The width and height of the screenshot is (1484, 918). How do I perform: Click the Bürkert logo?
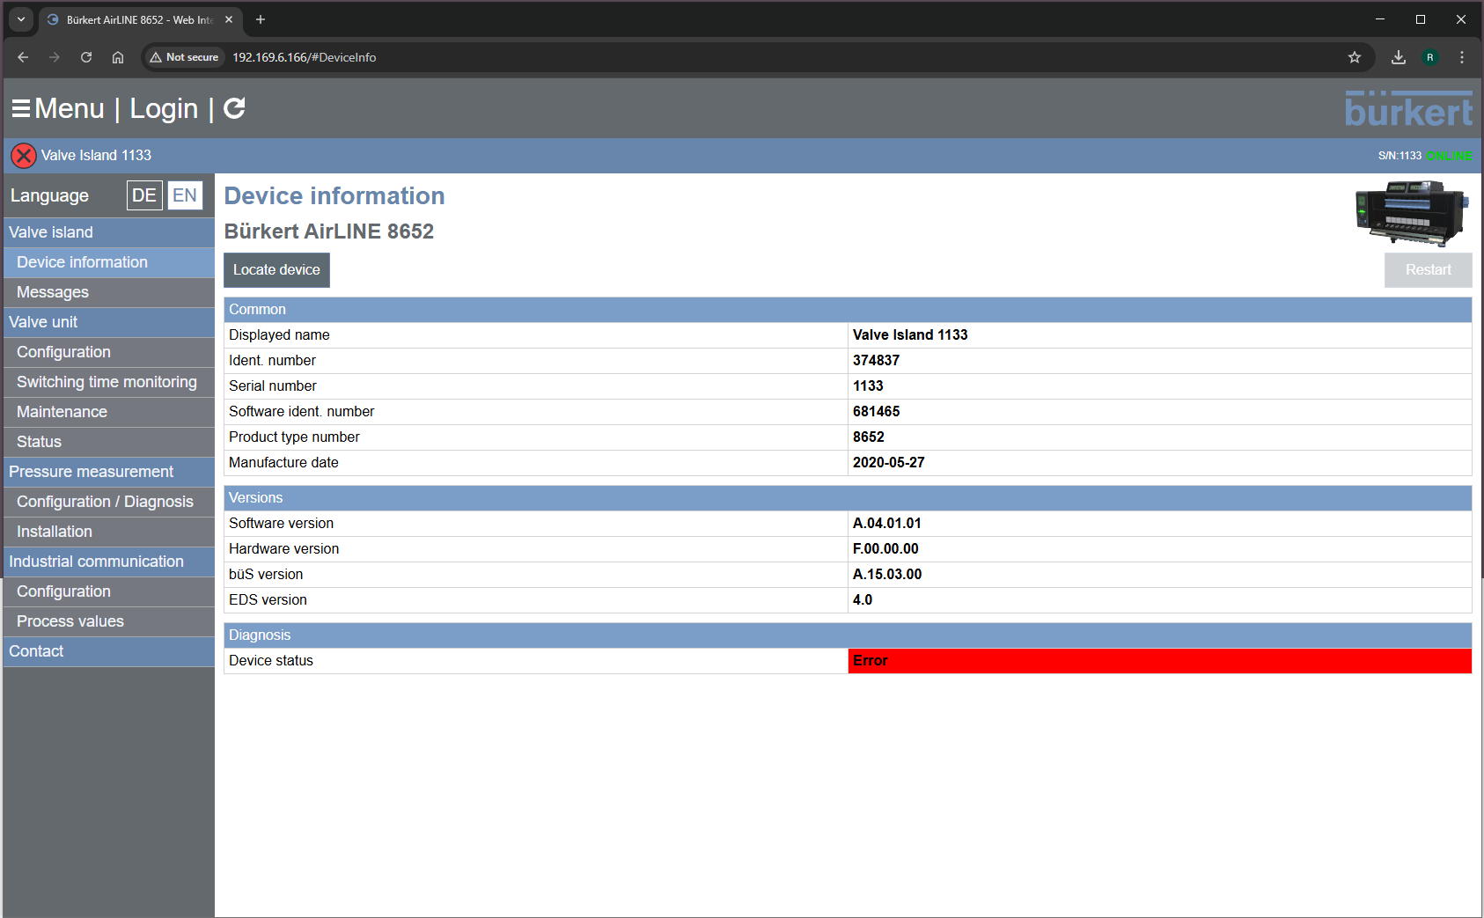[1408, 108]
